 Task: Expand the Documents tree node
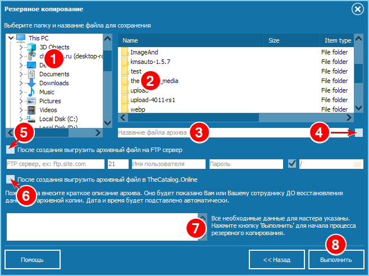(21, 74)
